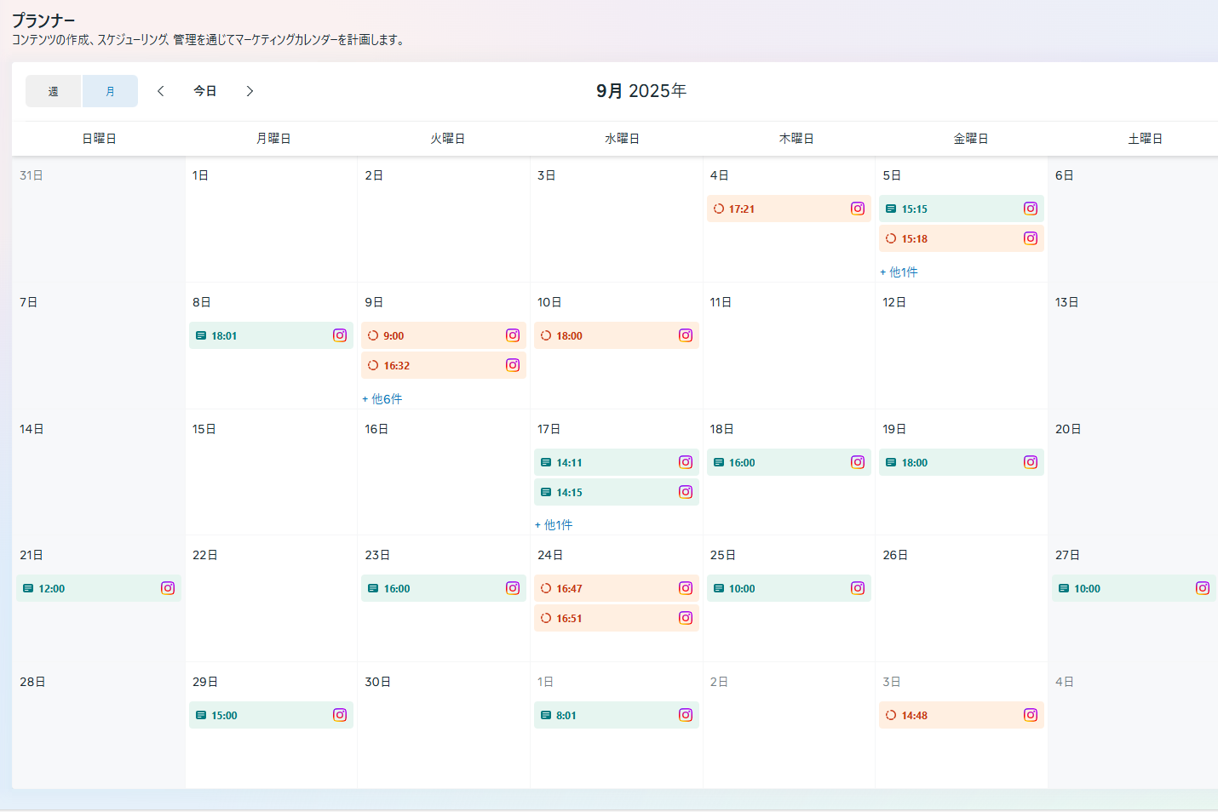Image resolution: width=1218 pixels, height=812 pixels.
Task: Click draft icon on 24日 16:51 entry
Action: [x=546, y=618]
